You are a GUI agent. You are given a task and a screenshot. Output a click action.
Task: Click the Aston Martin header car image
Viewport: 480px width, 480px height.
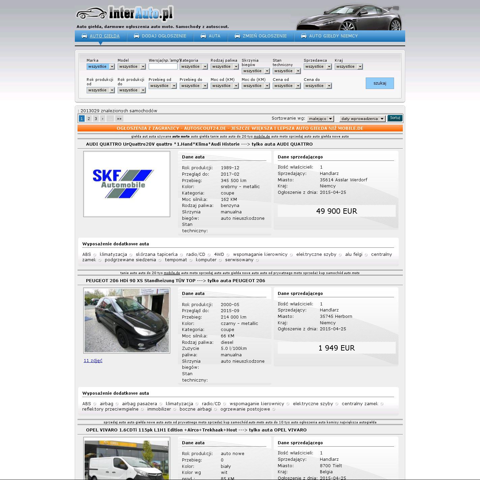(x=349, y=17)
